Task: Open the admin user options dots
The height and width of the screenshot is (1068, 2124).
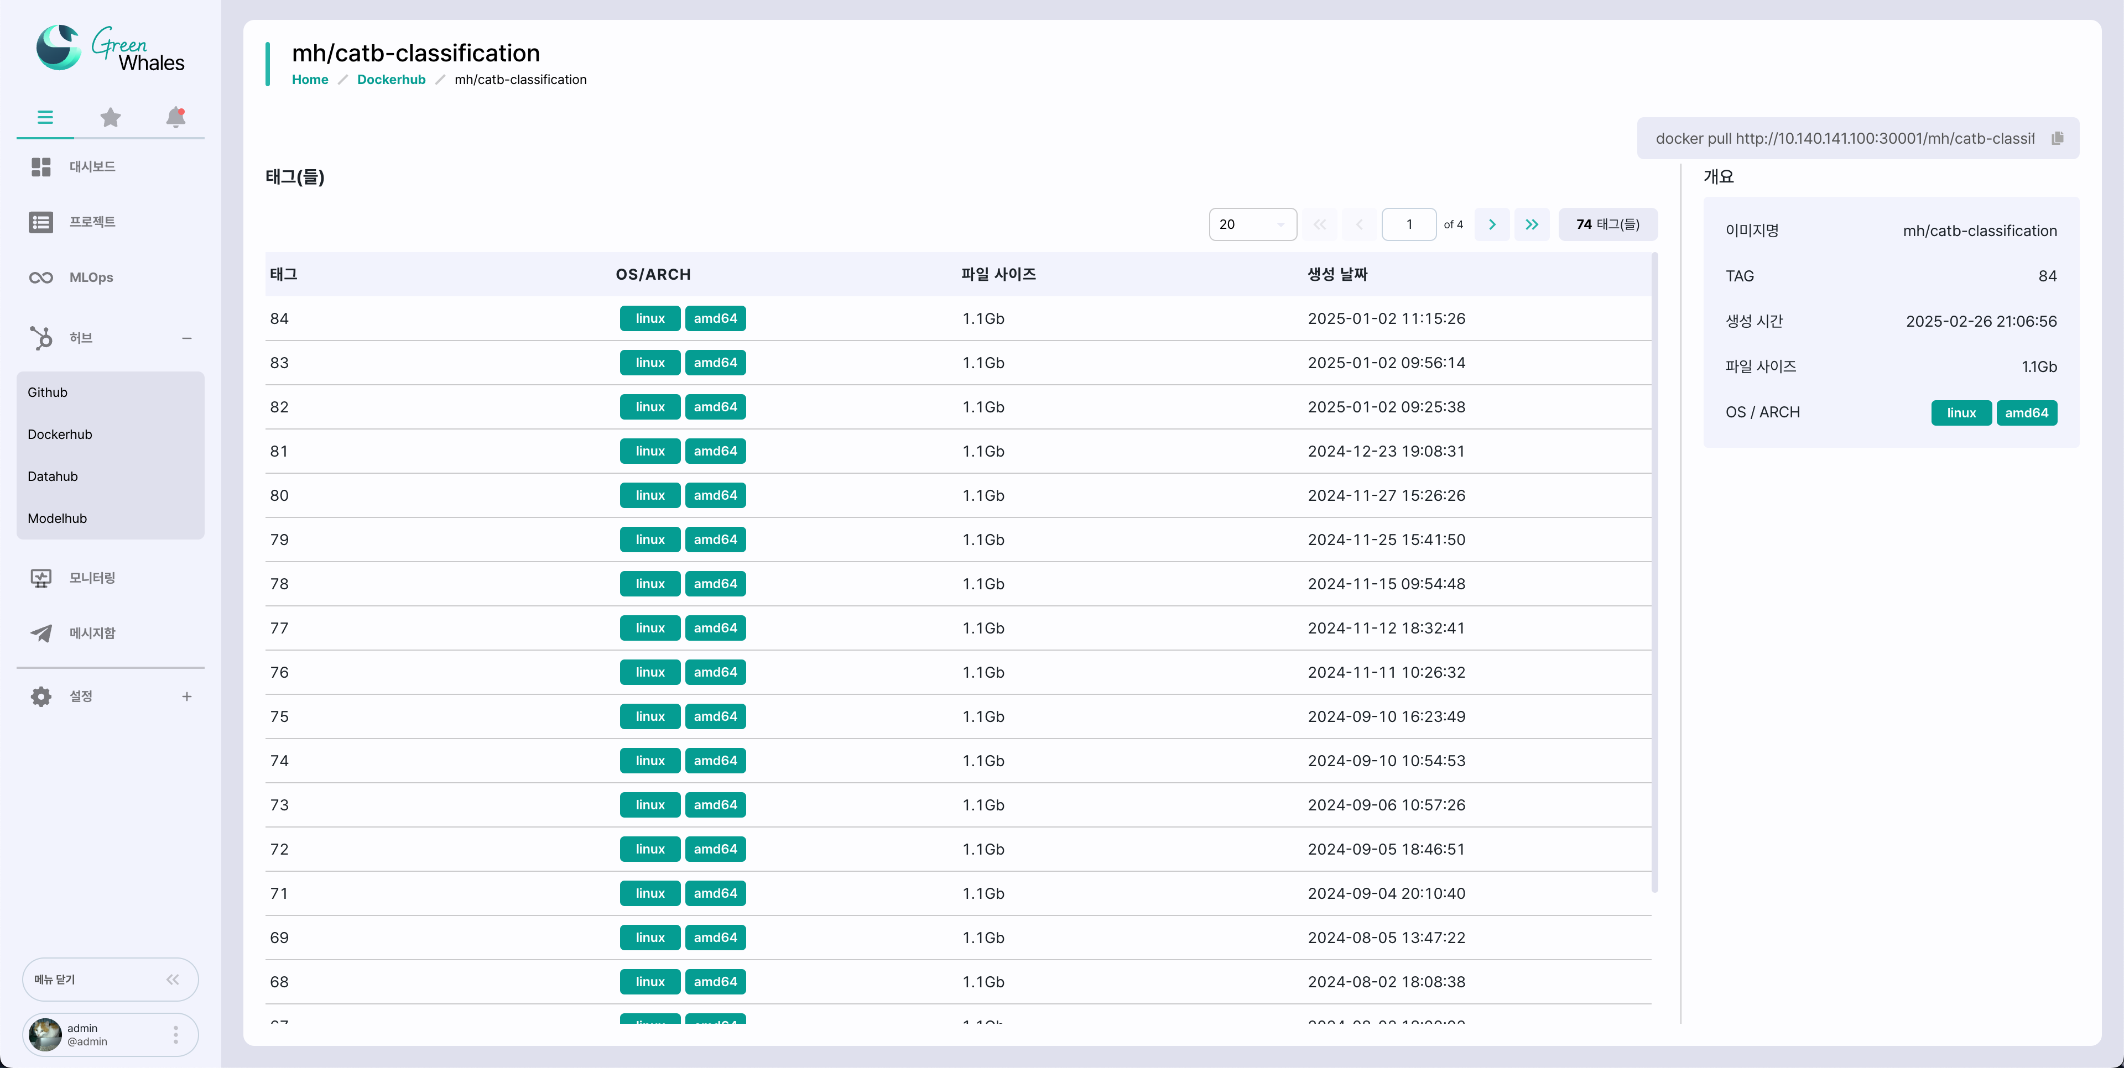Action: coord(176,1034)
